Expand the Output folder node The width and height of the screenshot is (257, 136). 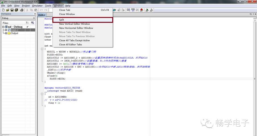(x=6, y=33)
